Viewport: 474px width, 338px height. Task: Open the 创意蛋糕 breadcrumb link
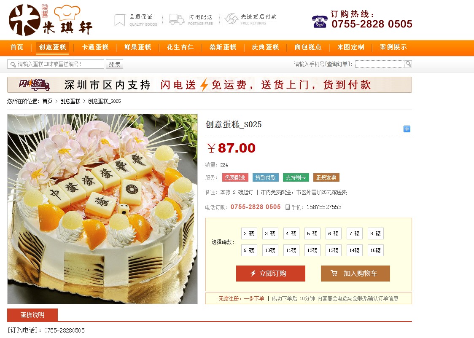pos(70,101)
